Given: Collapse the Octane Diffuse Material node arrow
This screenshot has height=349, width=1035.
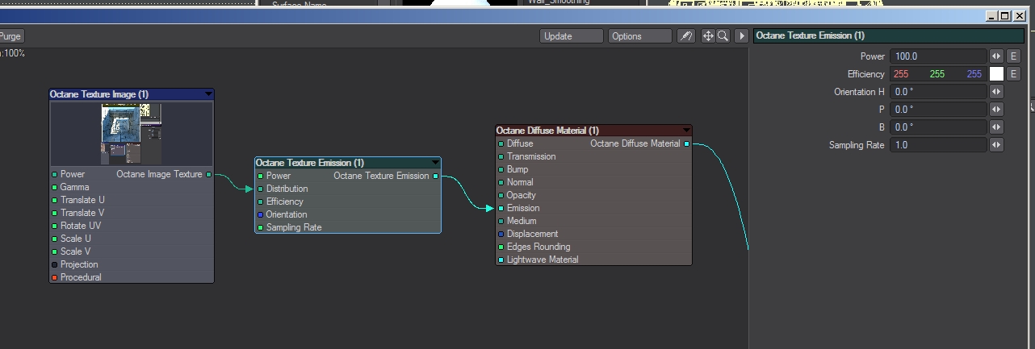Looking at the screenshot, I should point(687,131).
